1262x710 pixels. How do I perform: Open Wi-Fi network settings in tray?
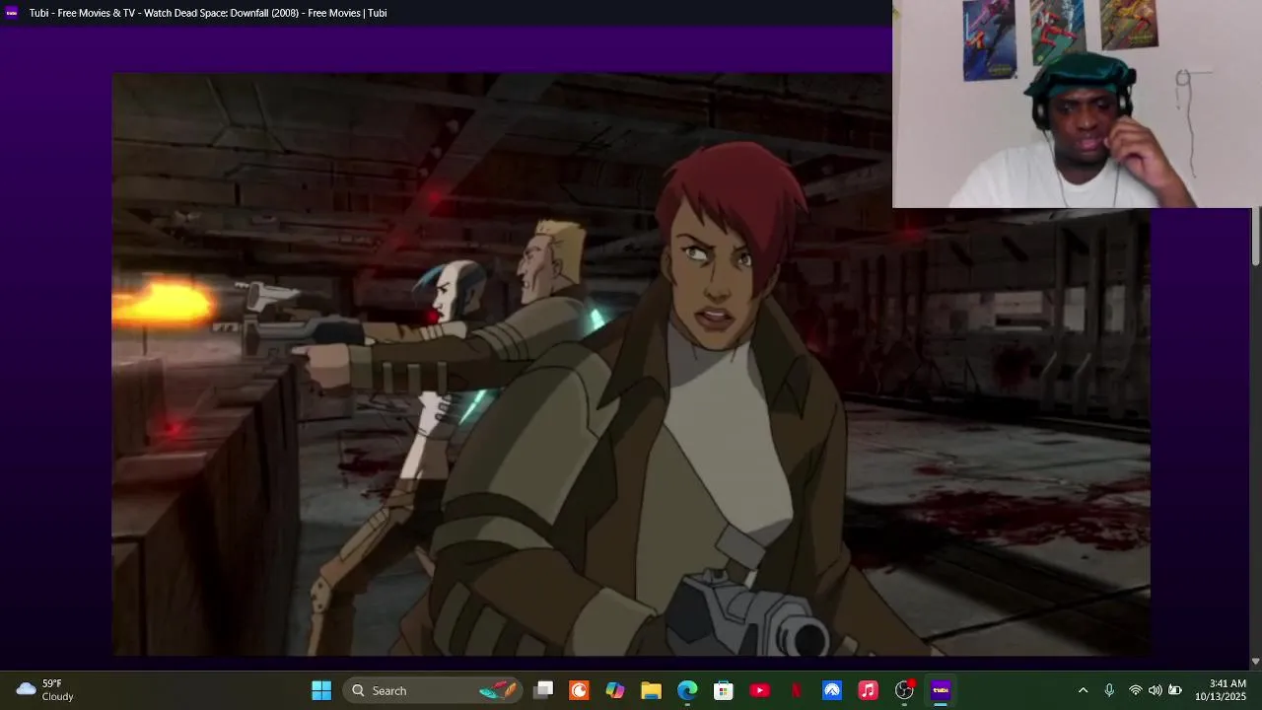pos(1136,690)
